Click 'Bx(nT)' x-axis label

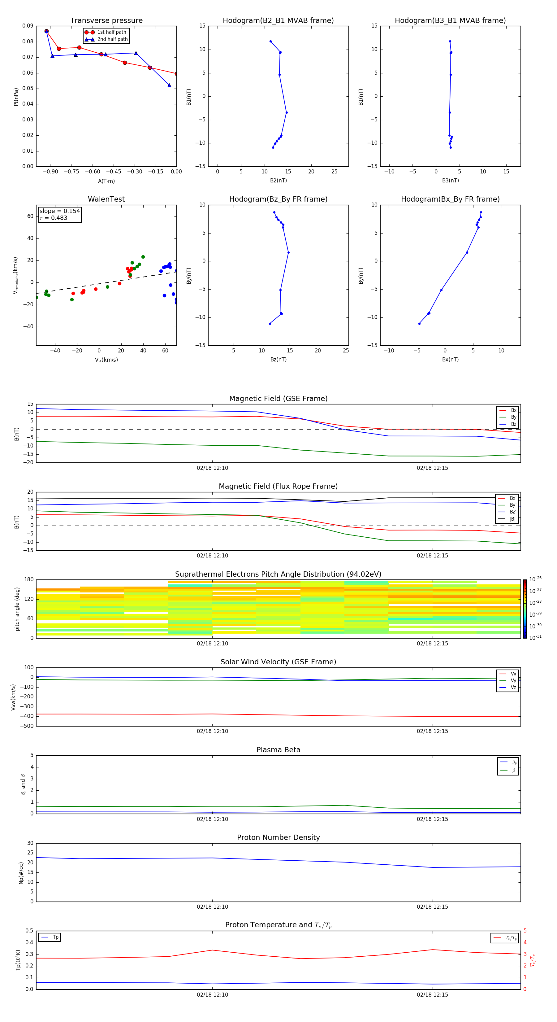450,360
